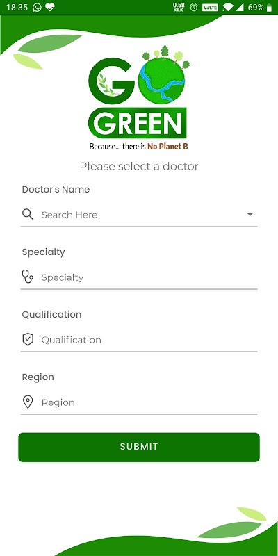Tap the location pin Region icon

pos(28,402)
